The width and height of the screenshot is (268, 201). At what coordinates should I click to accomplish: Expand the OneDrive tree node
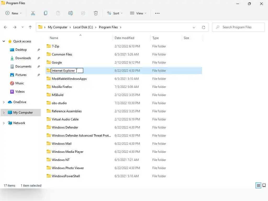(x=4, y=102)
